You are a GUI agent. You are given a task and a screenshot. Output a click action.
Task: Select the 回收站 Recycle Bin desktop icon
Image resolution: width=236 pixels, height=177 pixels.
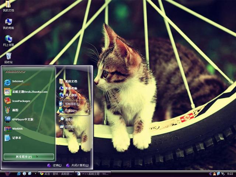(8, 58)
